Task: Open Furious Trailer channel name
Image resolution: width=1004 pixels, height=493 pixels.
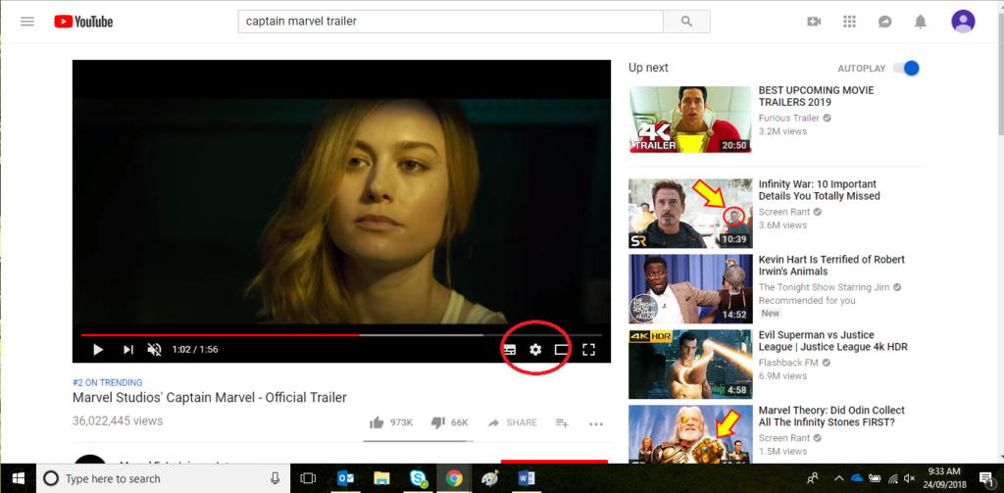Action: [789, 118]
